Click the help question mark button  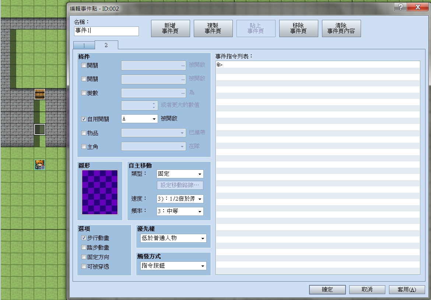(x=400, y=7)
